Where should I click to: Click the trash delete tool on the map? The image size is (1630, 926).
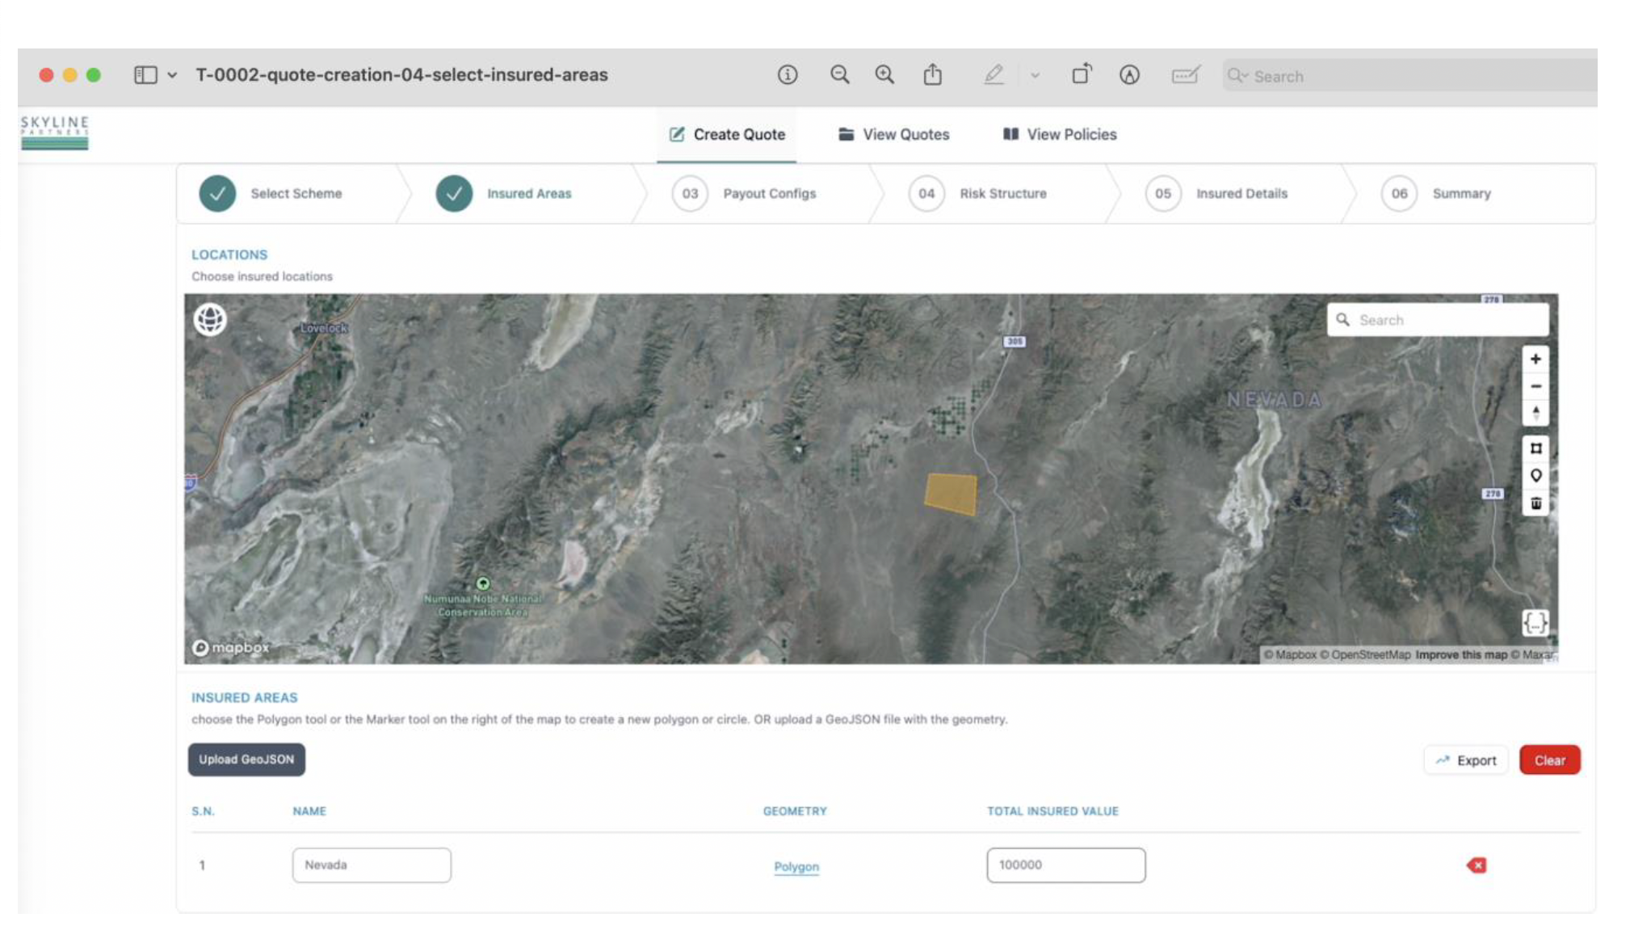pyautogui.click(x=1535, y=503)
